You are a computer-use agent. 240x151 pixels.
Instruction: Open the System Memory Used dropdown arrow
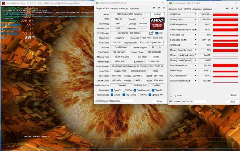(195, 81)
